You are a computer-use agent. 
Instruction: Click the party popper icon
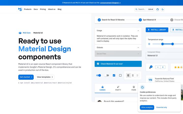coord(118,87)
